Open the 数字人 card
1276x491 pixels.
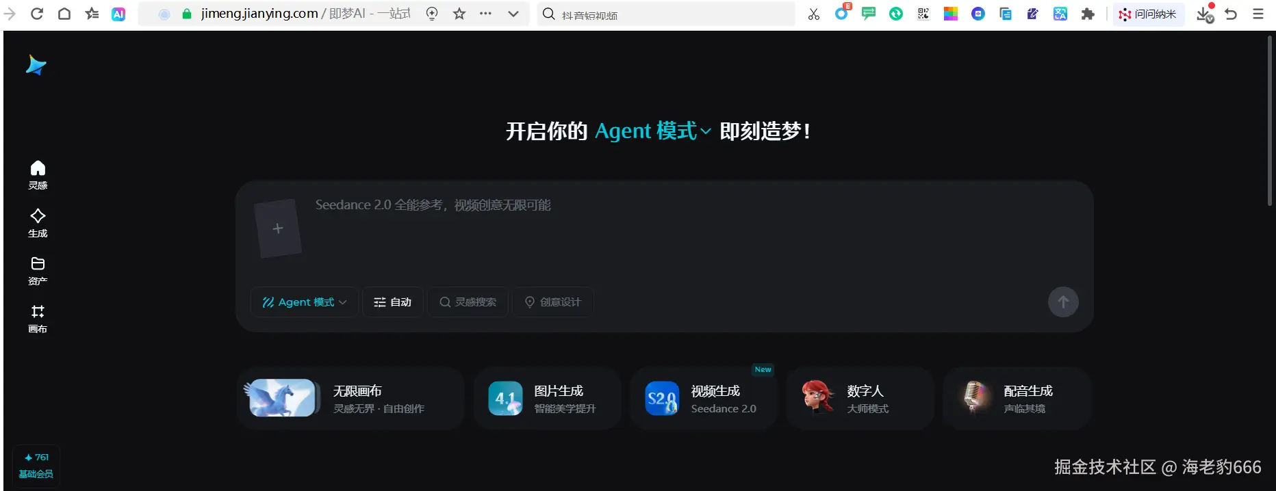pyautogui.click(x=860, y=399)
